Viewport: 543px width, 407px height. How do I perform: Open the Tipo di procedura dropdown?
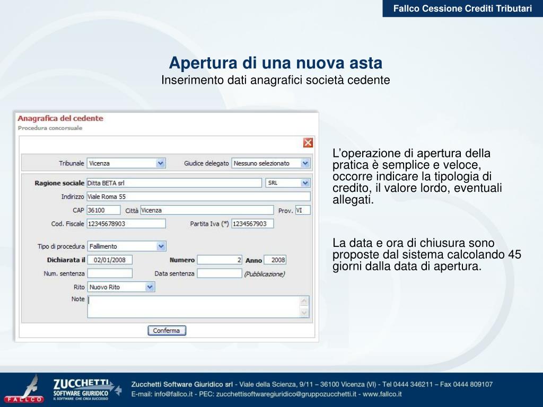click(x=127, y=246)
